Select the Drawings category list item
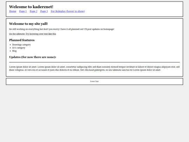 [x=21, y=45]
